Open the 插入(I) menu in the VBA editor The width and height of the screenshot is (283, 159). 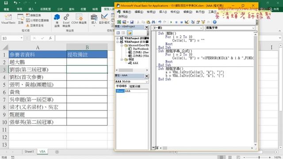click(x=163, y=12)
